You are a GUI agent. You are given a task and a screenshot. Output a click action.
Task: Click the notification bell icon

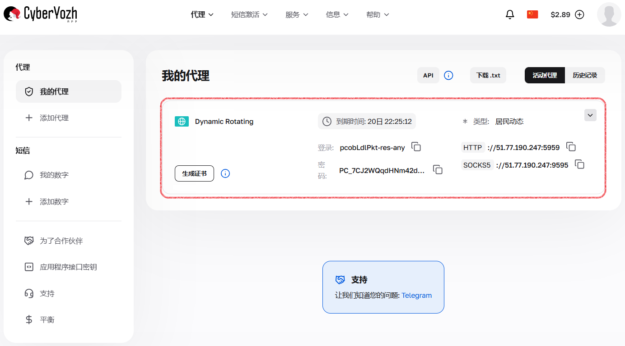pyautogui.click(x=509, y=14)
